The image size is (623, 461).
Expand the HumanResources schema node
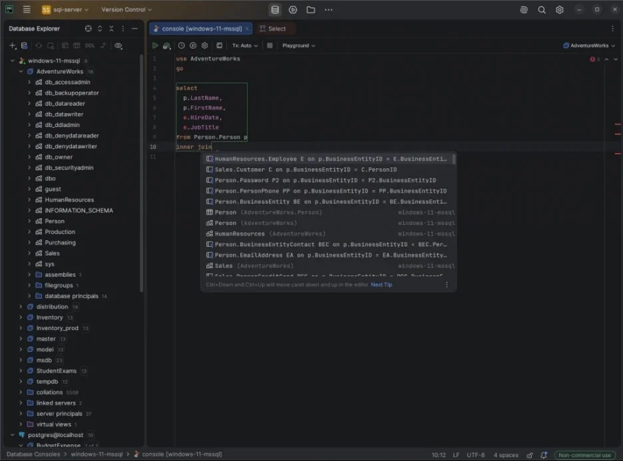(x=29, y=200)
